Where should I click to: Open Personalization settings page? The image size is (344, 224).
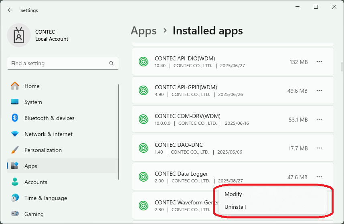pos(43,150)
